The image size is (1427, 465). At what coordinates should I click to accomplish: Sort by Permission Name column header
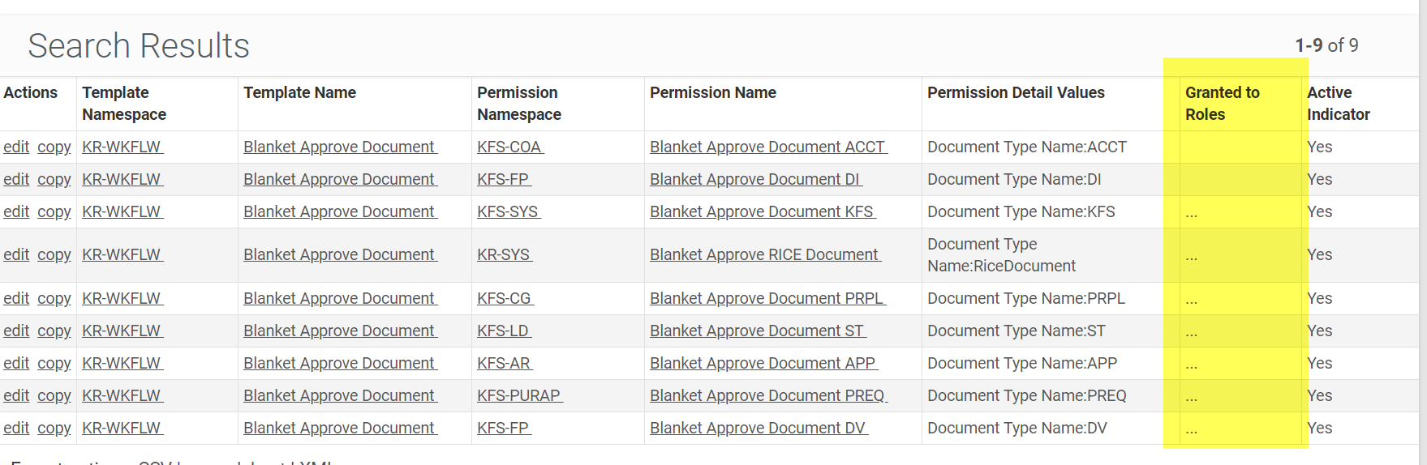(712, 92)
